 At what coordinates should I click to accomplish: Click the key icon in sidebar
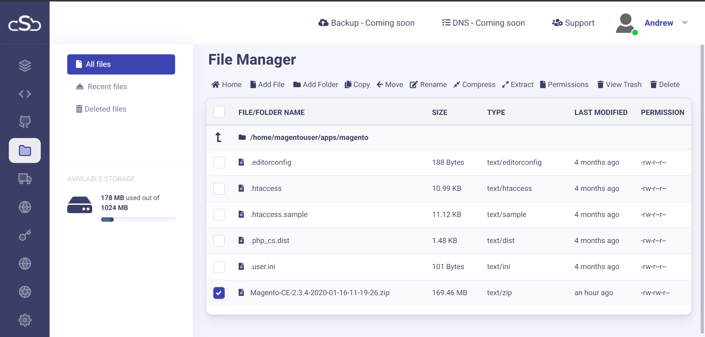click(x=25, y=235)
